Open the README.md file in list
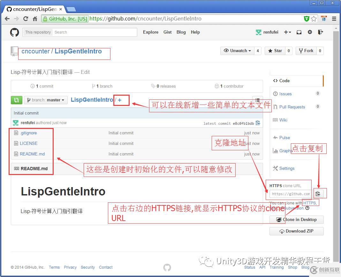The image size is (341, 277). pyautogui.click(x=32, y=154)
